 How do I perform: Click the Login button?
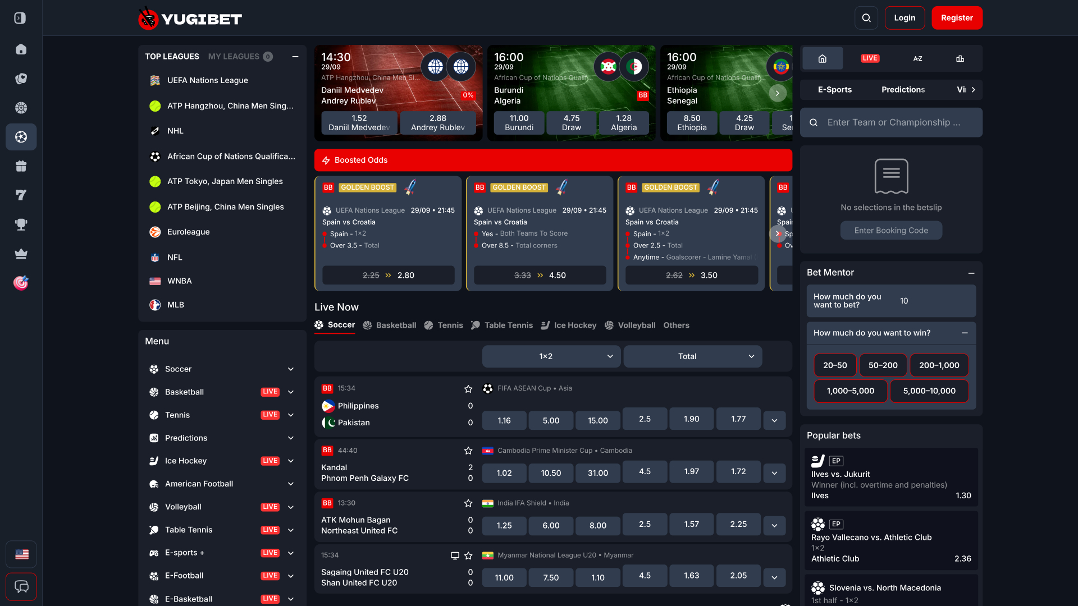pos(905,18)
